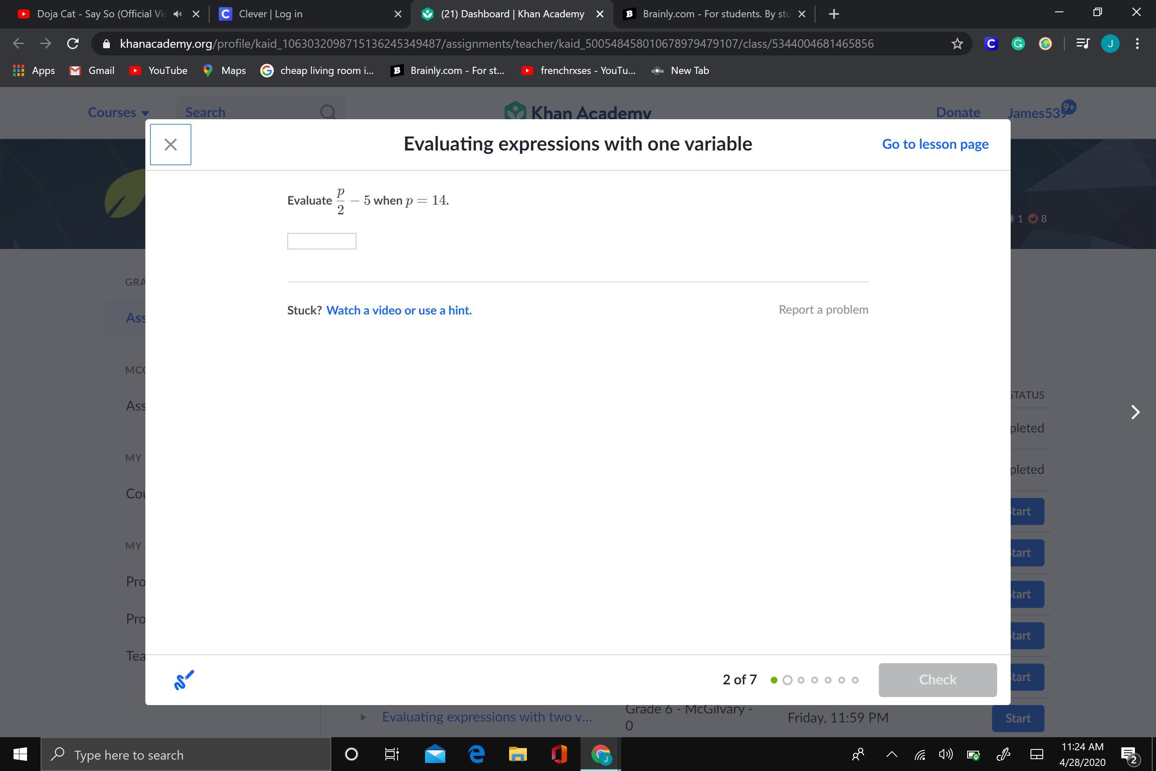
Task: Open File Explorer from taskbar
Action: click(517, 754)
